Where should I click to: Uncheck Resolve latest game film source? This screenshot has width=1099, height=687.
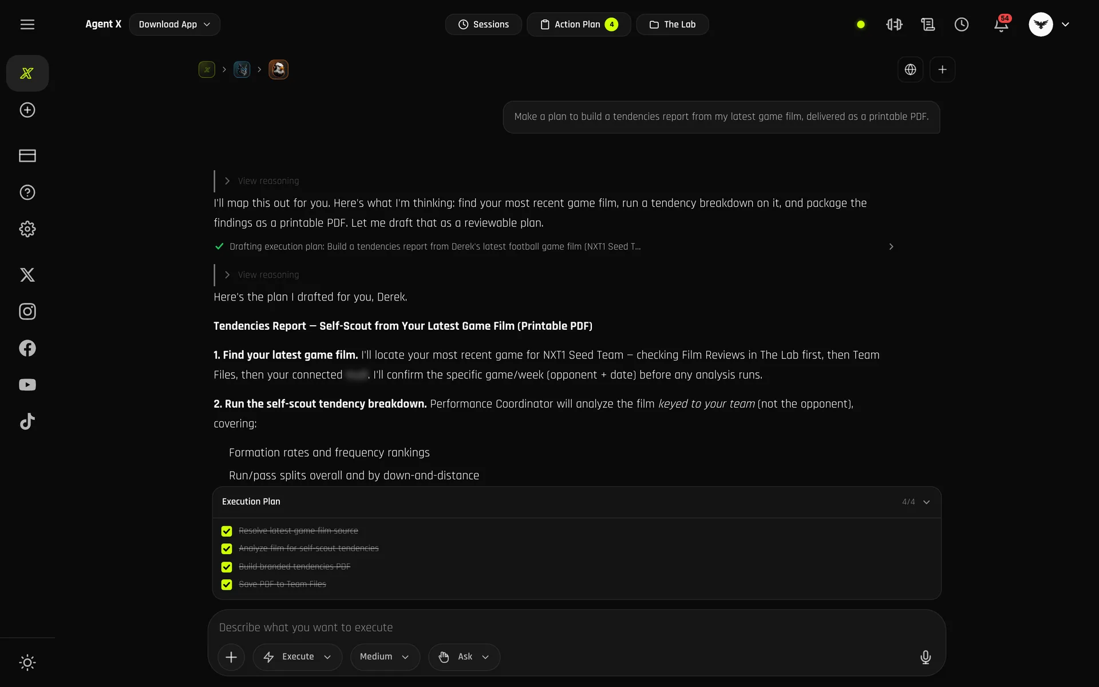click(227, 531)
